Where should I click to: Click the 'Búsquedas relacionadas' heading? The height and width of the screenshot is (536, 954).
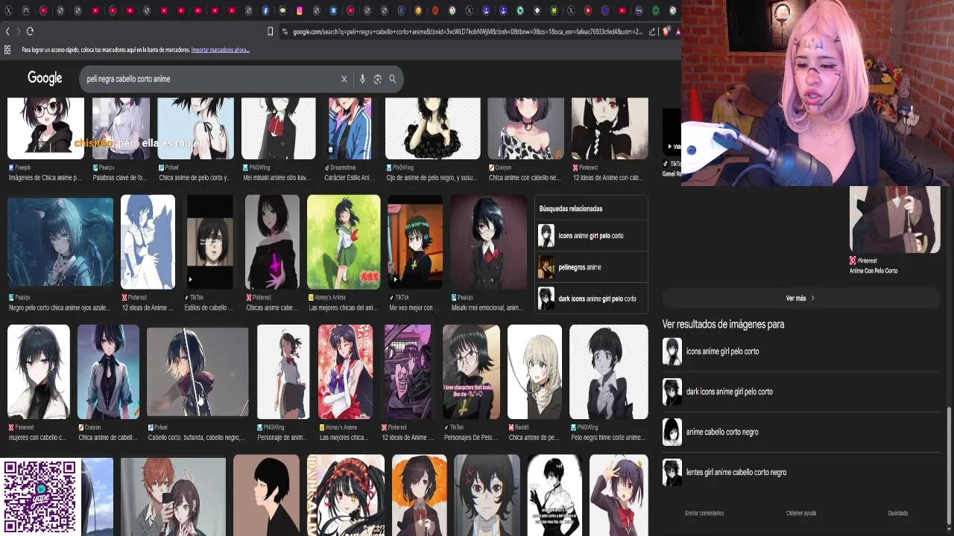coord(571,208)
